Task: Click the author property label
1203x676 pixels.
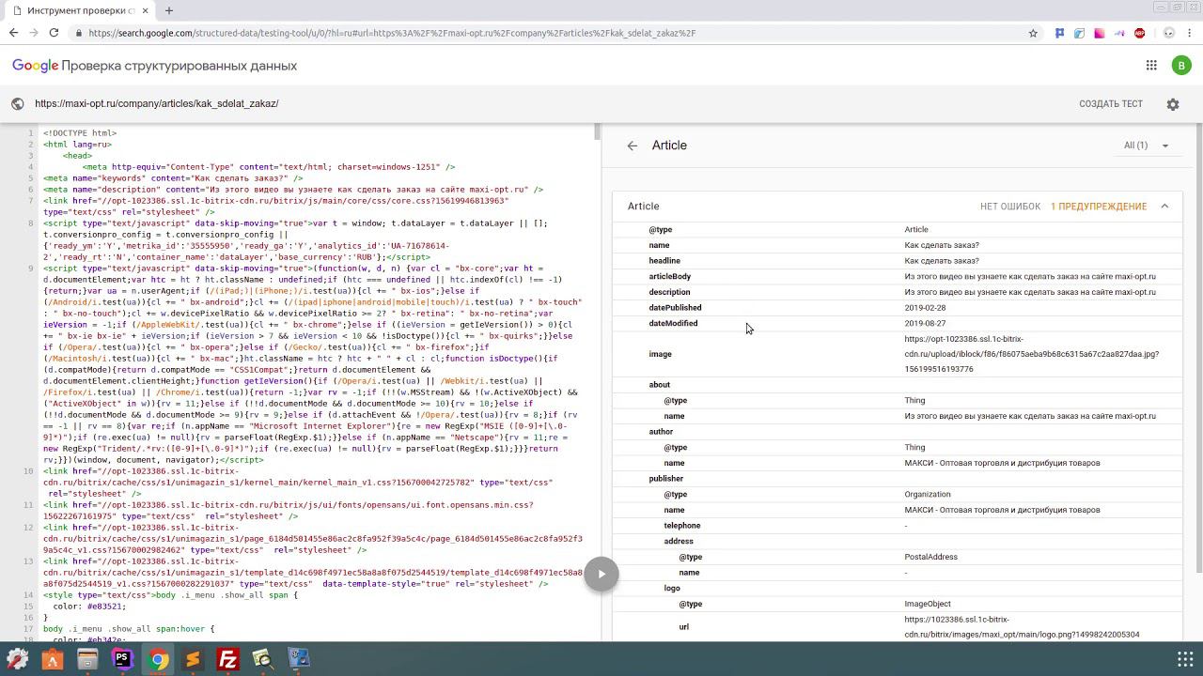Action: tap(661, 432)
